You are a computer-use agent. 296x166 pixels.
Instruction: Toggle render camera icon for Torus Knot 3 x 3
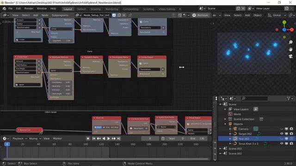[291, 143]
